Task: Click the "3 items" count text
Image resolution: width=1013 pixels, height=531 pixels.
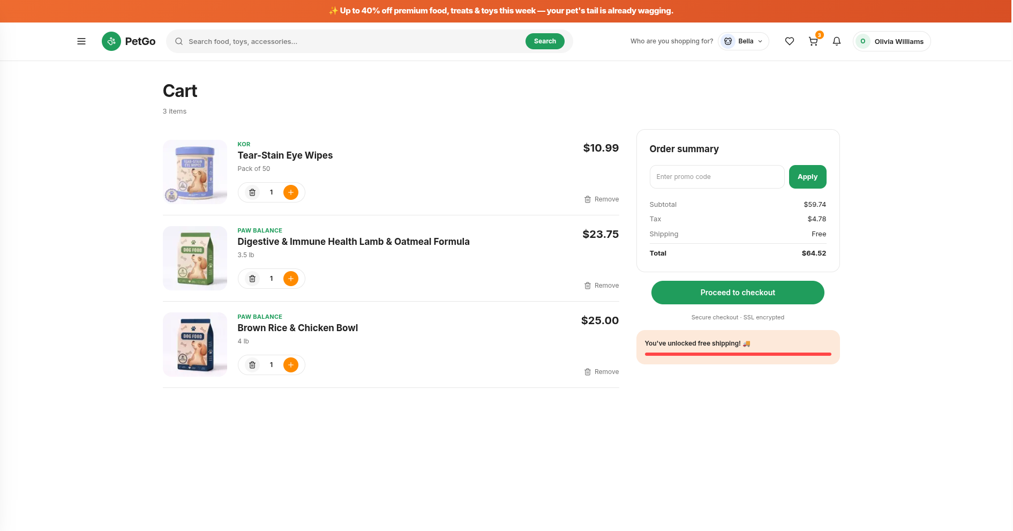Action: click(175, 111)
